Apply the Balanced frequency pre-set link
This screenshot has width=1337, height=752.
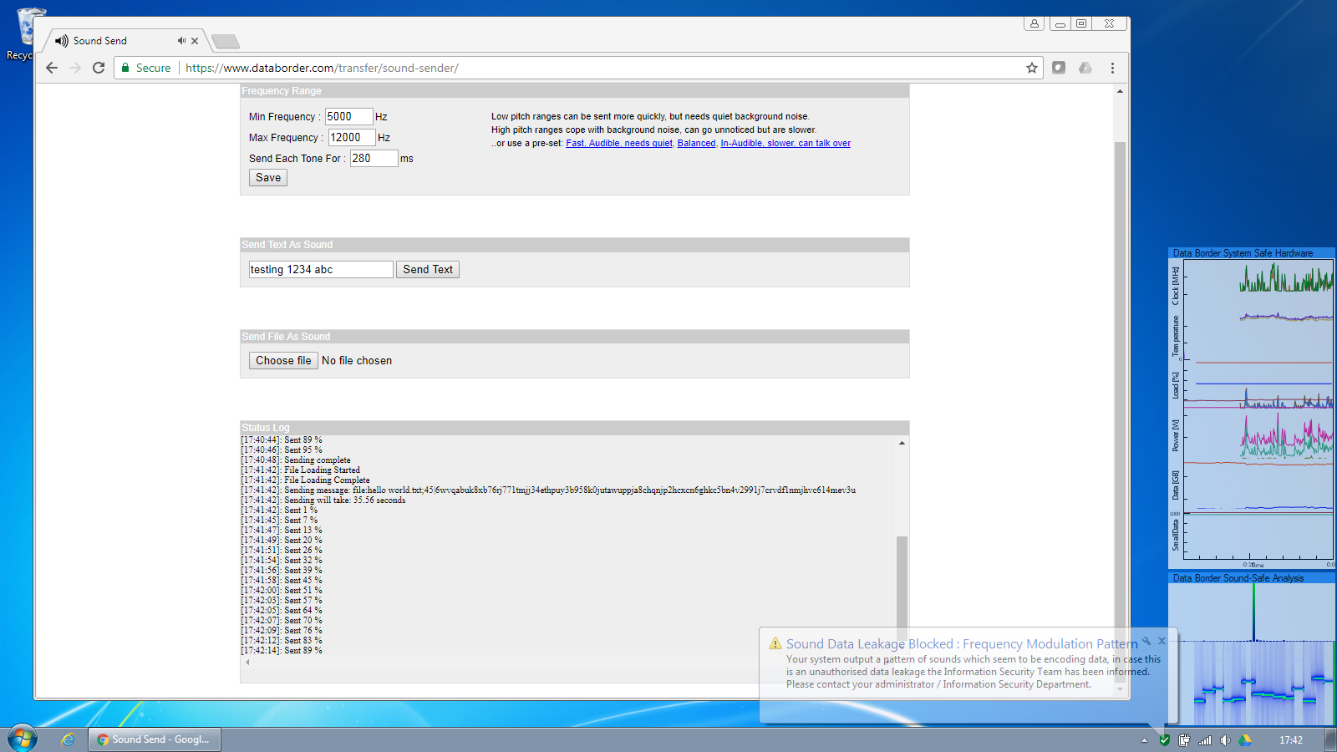(x=696, y=143)
